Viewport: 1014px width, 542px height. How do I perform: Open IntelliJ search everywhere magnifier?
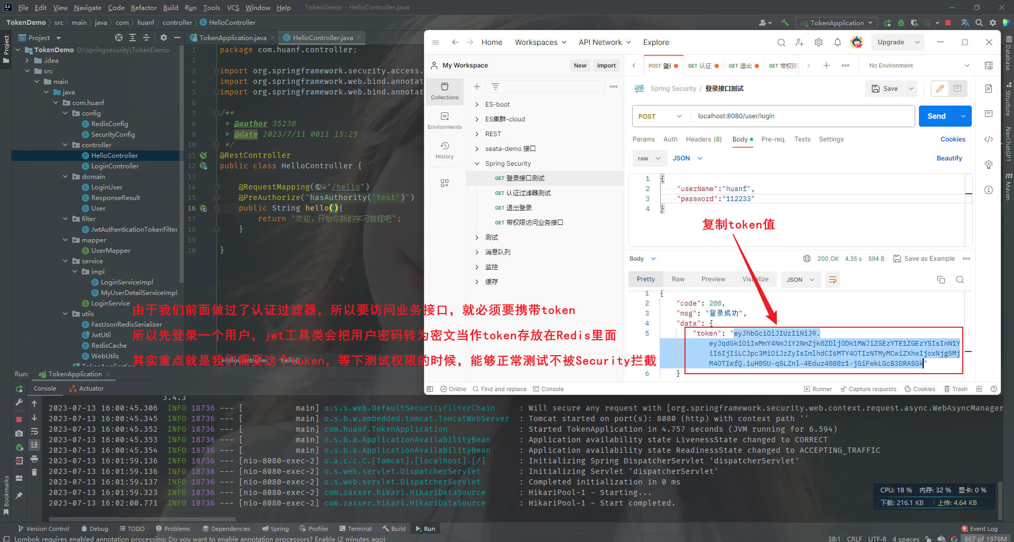pyautogui.click(x=979, y=23)
